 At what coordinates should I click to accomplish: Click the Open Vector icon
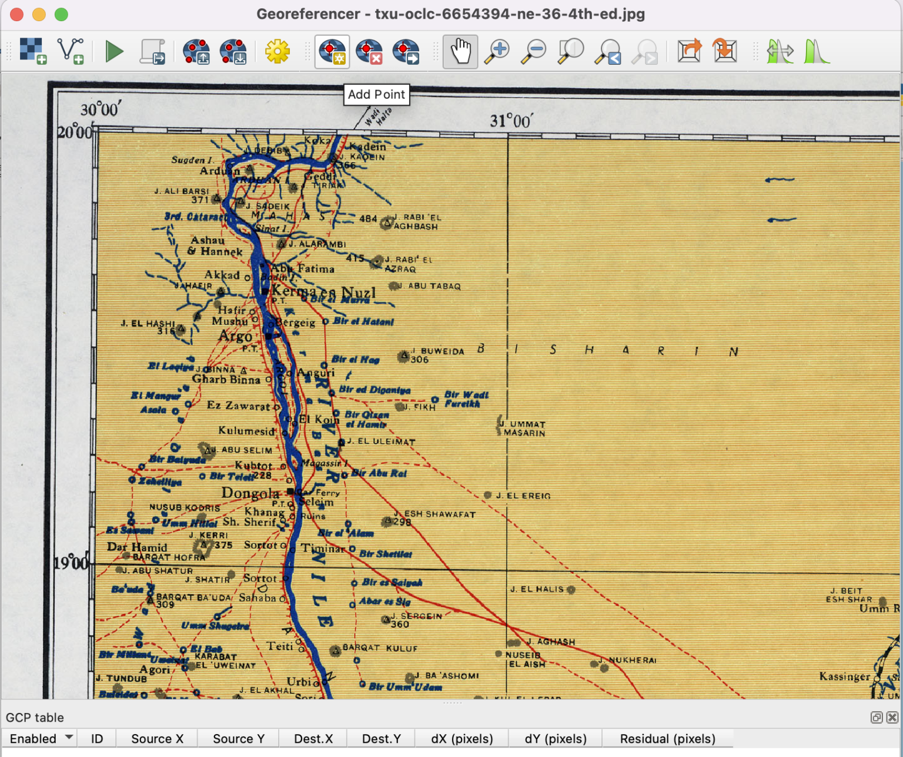(71, 51)
